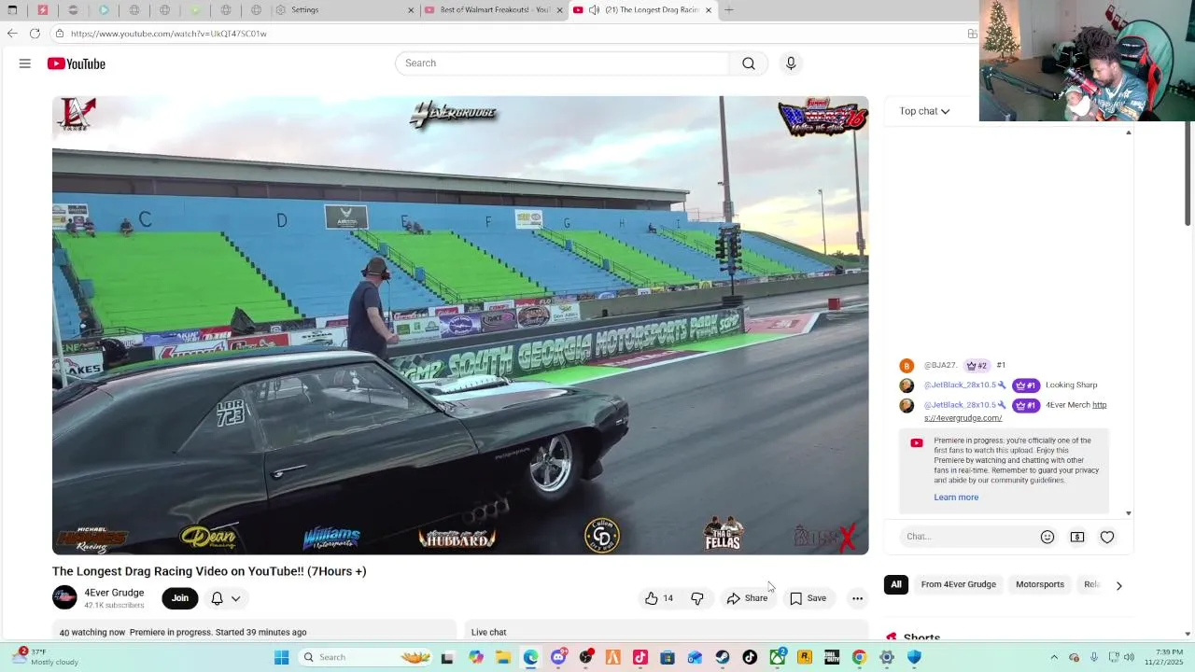Open the more actions ellipsis menu
This screenshot has width=1195, height=672.
[x=857, y=598]
